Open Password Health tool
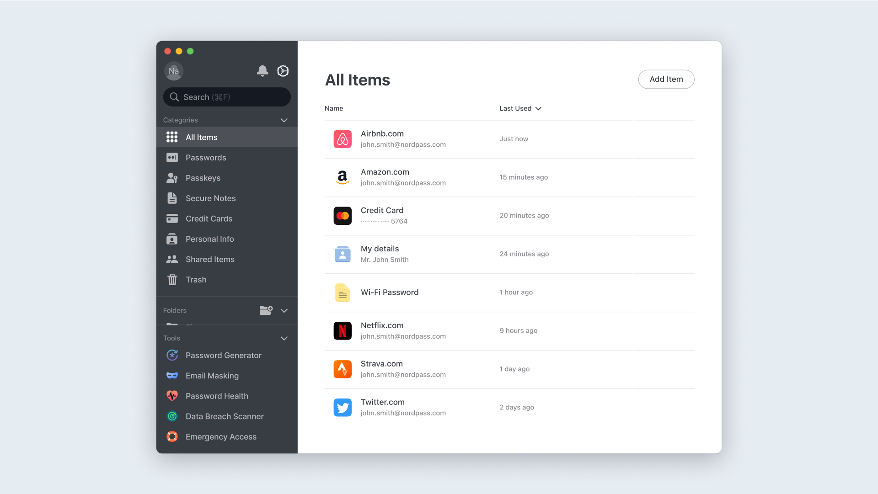 pos(216,396)
